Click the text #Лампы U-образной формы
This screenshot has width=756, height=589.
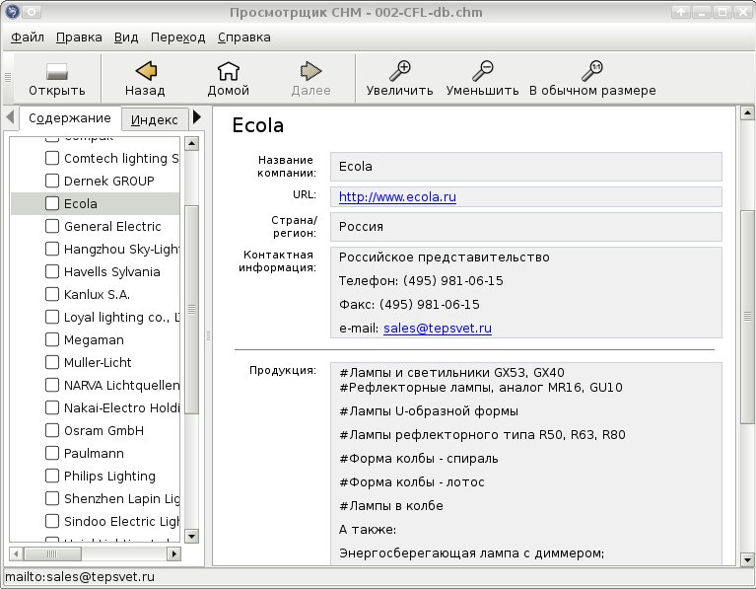click(x=429, y=411)
